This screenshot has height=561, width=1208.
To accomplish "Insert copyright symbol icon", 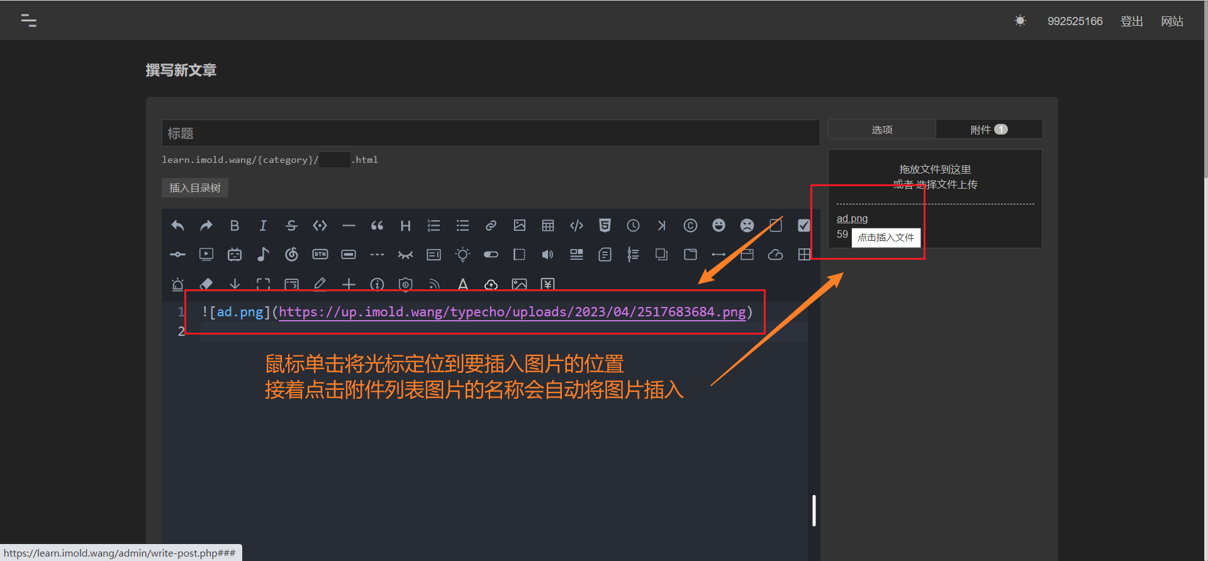I will pyautogui.click(x=690, y=225).
